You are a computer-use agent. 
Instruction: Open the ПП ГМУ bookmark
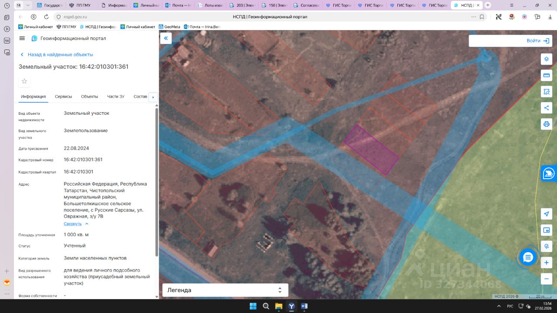point(66,27)
